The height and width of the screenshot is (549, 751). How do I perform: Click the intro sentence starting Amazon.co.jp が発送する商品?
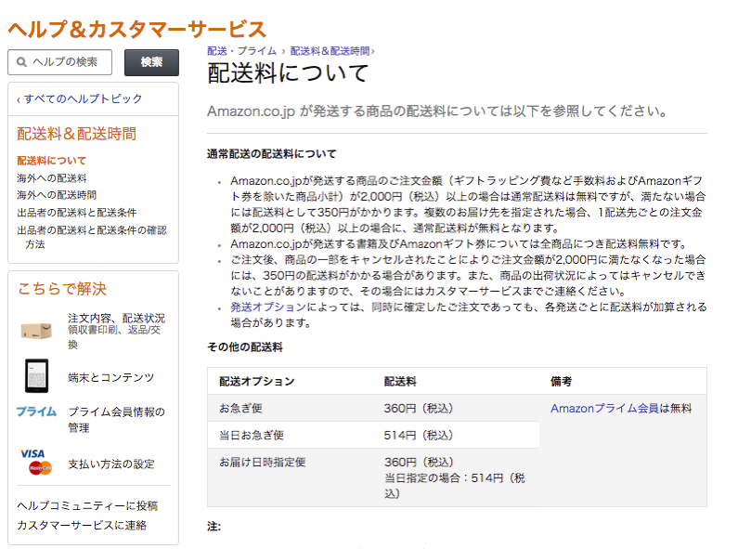tap(437, 111)
